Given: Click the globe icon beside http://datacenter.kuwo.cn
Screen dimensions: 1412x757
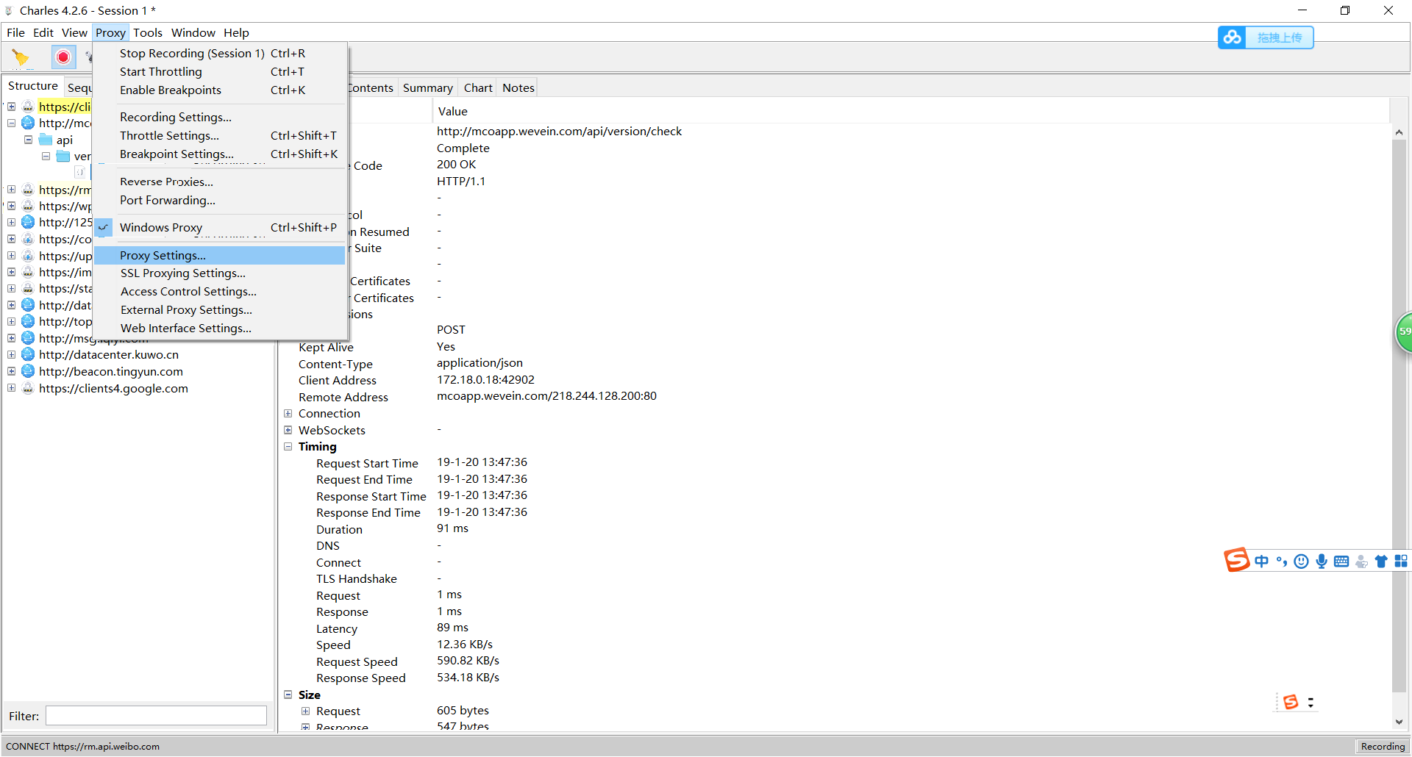Looking at the screenshot, I should (x=28, y=354).
